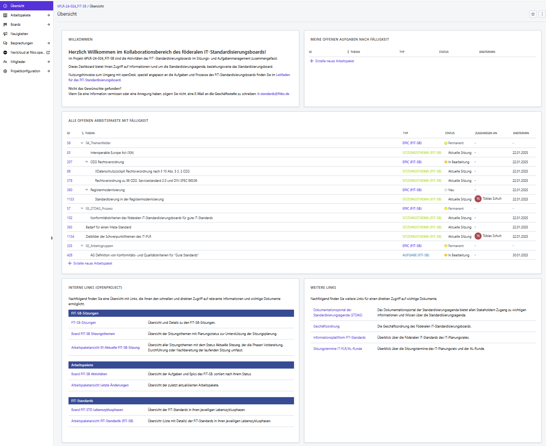The width and height of the screenshot is (546, 446).
Task: Click the end date 30.01.2025 in row 426
Action: point(520,255)
